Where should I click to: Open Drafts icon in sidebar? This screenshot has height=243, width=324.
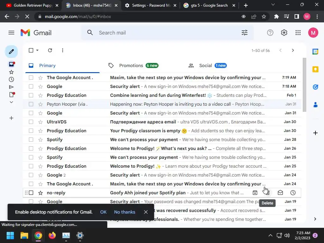pyautogui.click(x=12, y=95)
